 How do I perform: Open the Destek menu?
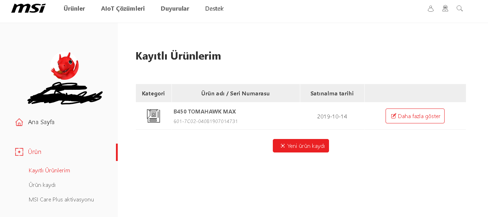214,9
